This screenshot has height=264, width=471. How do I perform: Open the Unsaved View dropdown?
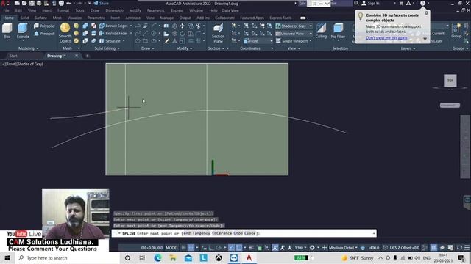tap(294, 34)
